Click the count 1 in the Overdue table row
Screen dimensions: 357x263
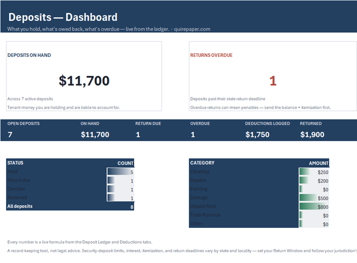coord(132,190)
